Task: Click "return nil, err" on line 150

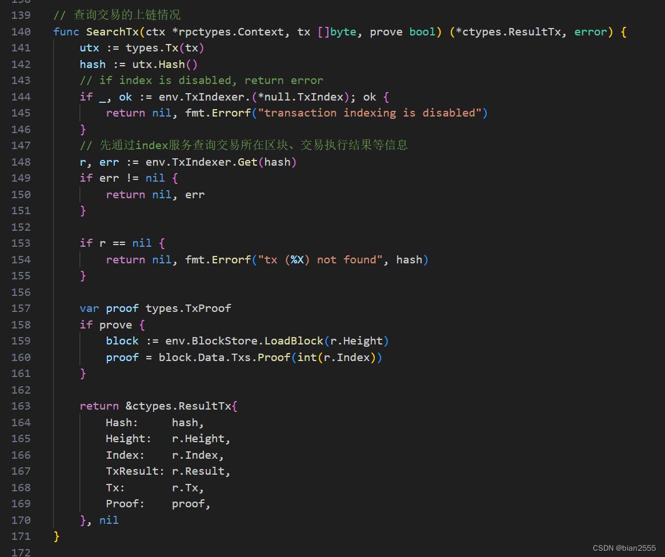Action: coord(155,195)
